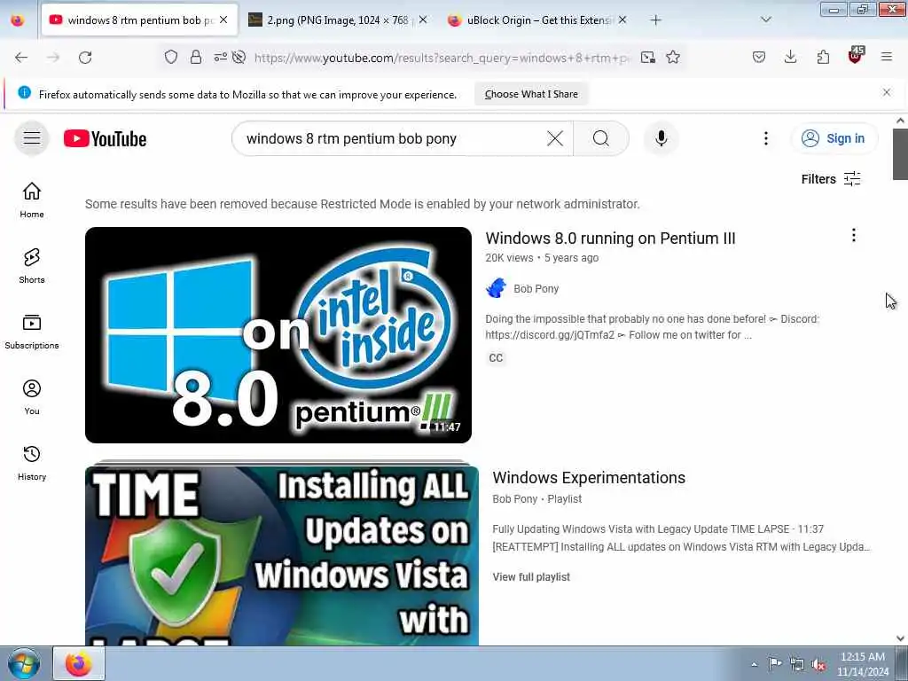908x681 pixels.
Task: Open History in the sidebar
Action: point(32,463)
